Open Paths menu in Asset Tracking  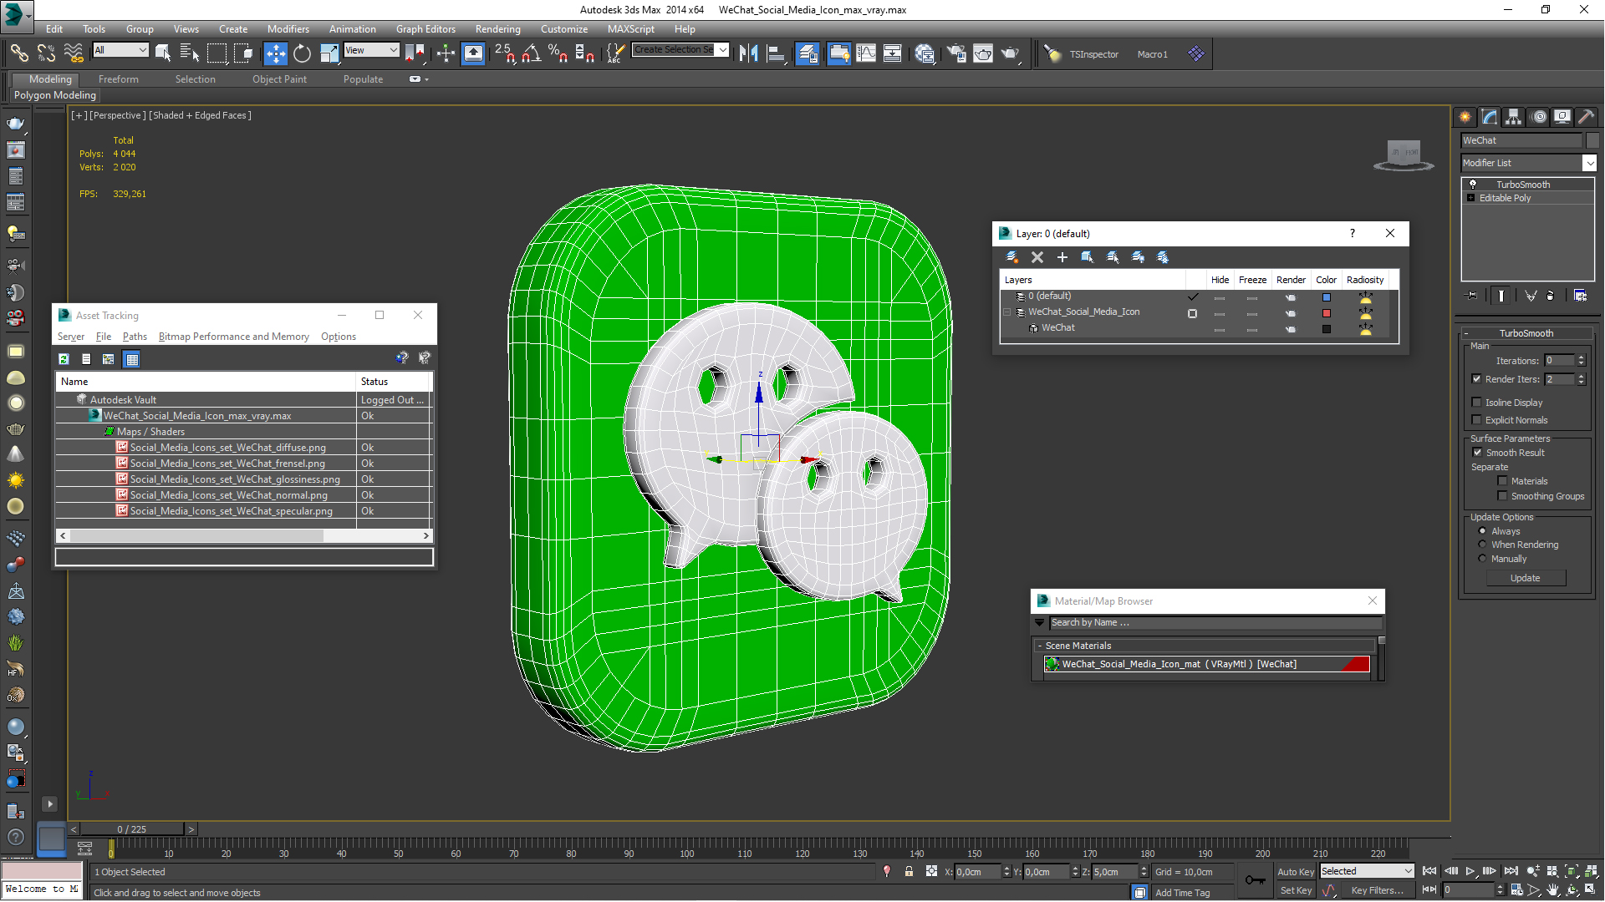point(134,337)
